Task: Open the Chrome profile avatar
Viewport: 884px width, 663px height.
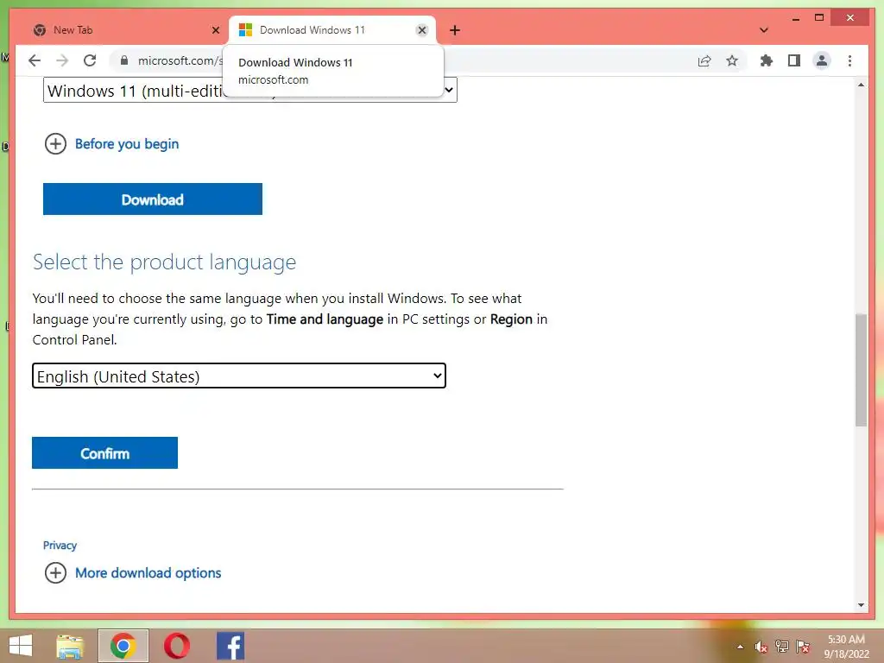Action: [822, 60]
